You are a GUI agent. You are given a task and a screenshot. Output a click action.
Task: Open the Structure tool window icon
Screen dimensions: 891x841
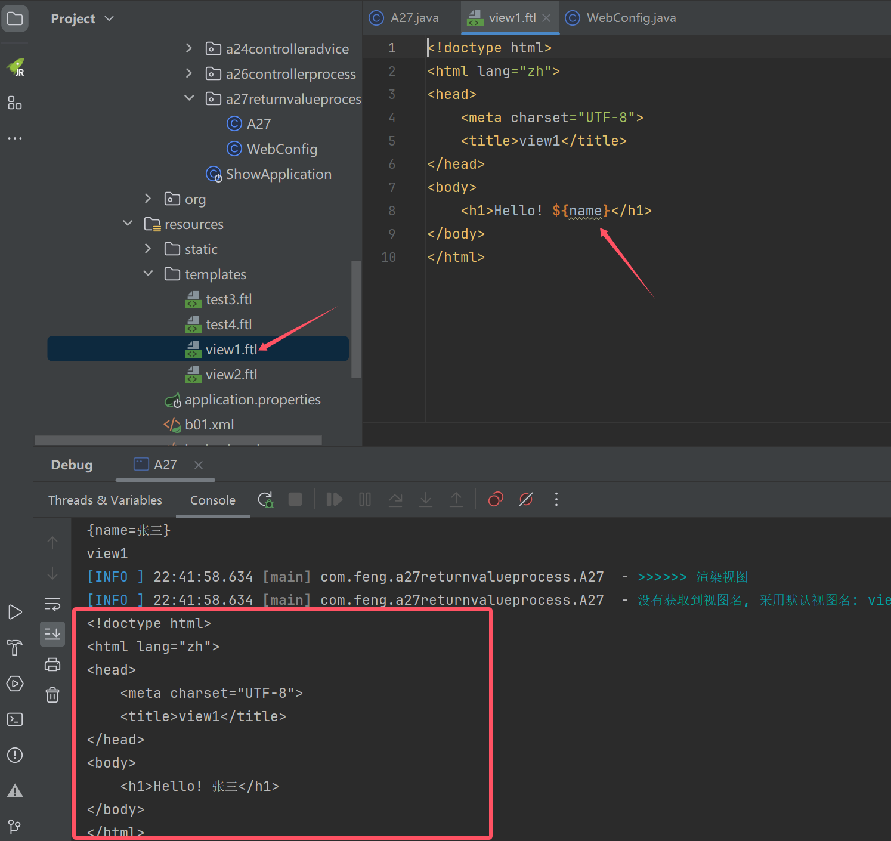coord(15,103)
